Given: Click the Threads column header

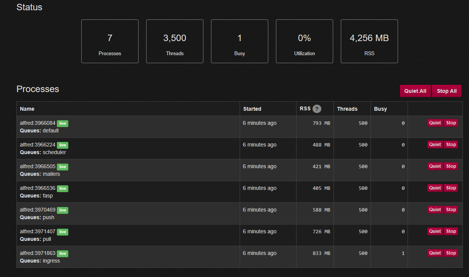Looking at the screenshot, I should tap(347, 109).
